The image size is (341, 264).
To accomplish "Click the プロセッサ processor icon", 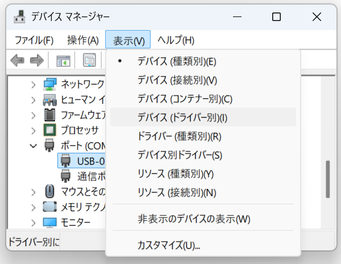I will (x=50, y=131).
